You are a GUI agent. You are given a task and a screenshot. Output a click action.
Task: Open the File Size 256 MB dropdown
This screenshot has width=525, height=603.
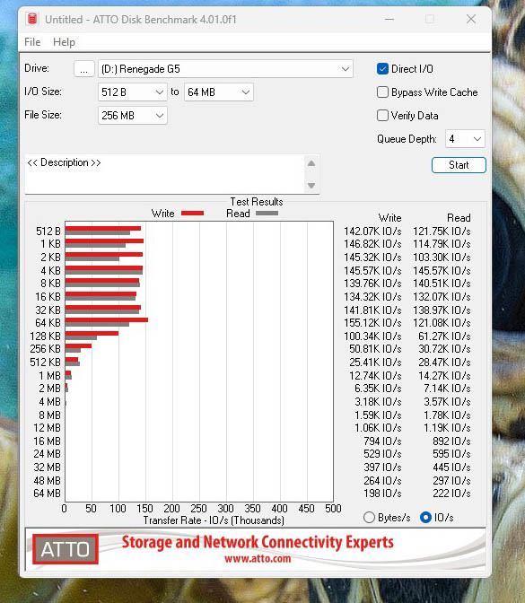point(132,116)
